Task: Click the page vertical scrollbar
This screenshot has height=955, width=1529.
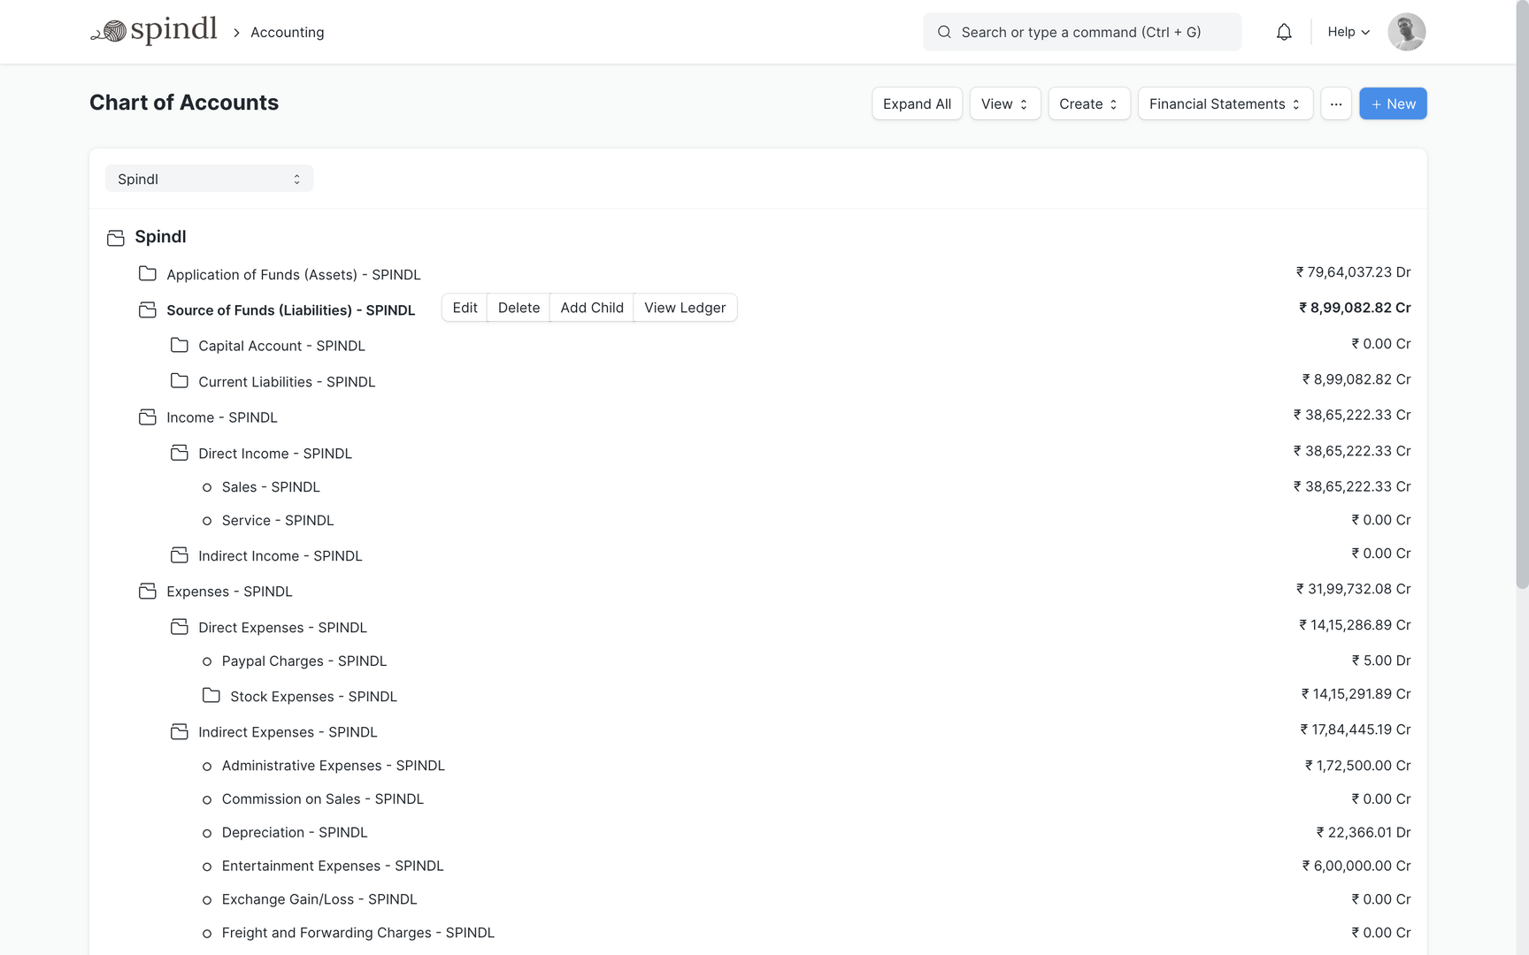Action: (1522, 294)
